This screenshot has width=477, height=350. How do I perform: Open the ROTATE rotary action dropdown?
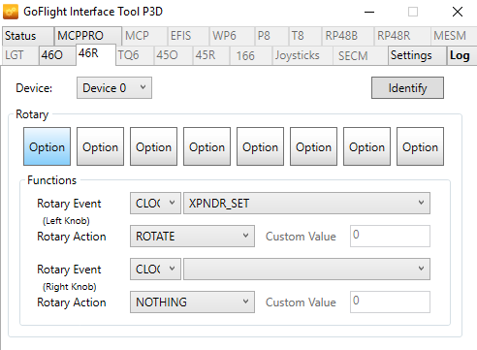point(192,237)
